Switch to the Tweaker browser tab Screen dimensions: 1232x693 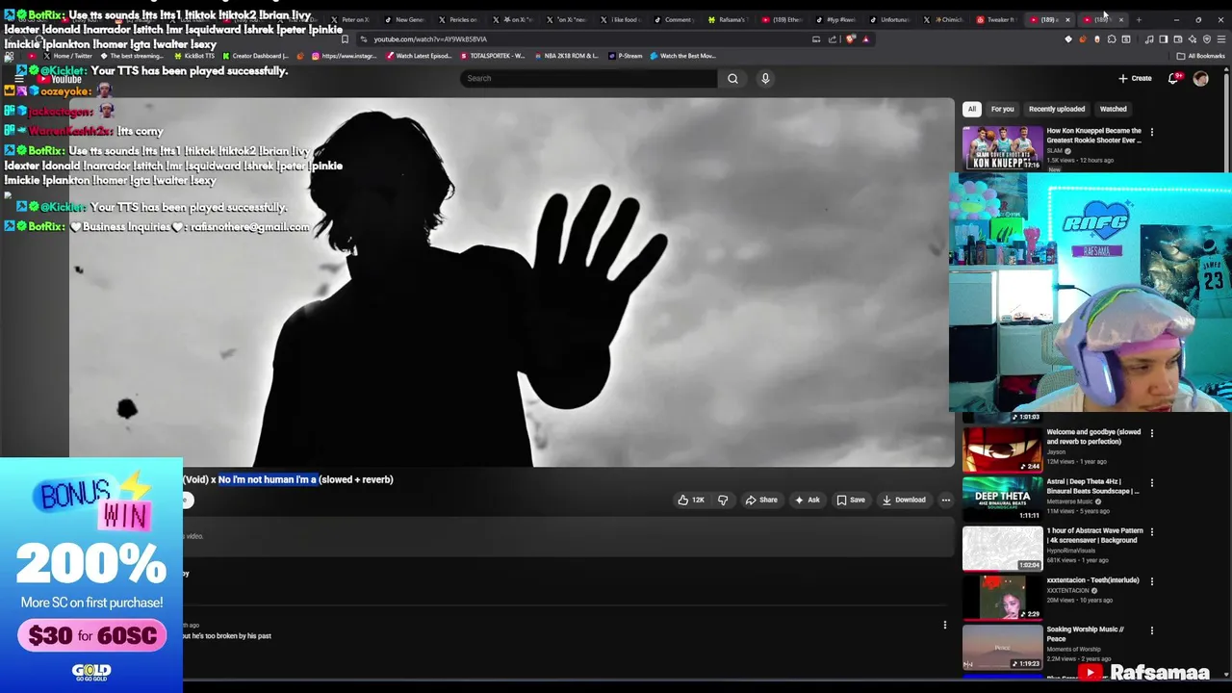pos(995,19)
